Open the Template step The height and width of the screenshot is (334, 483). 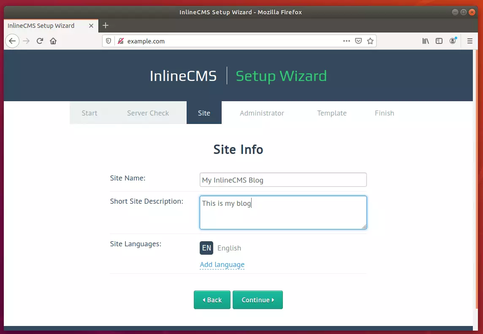[x=332, y=113]
